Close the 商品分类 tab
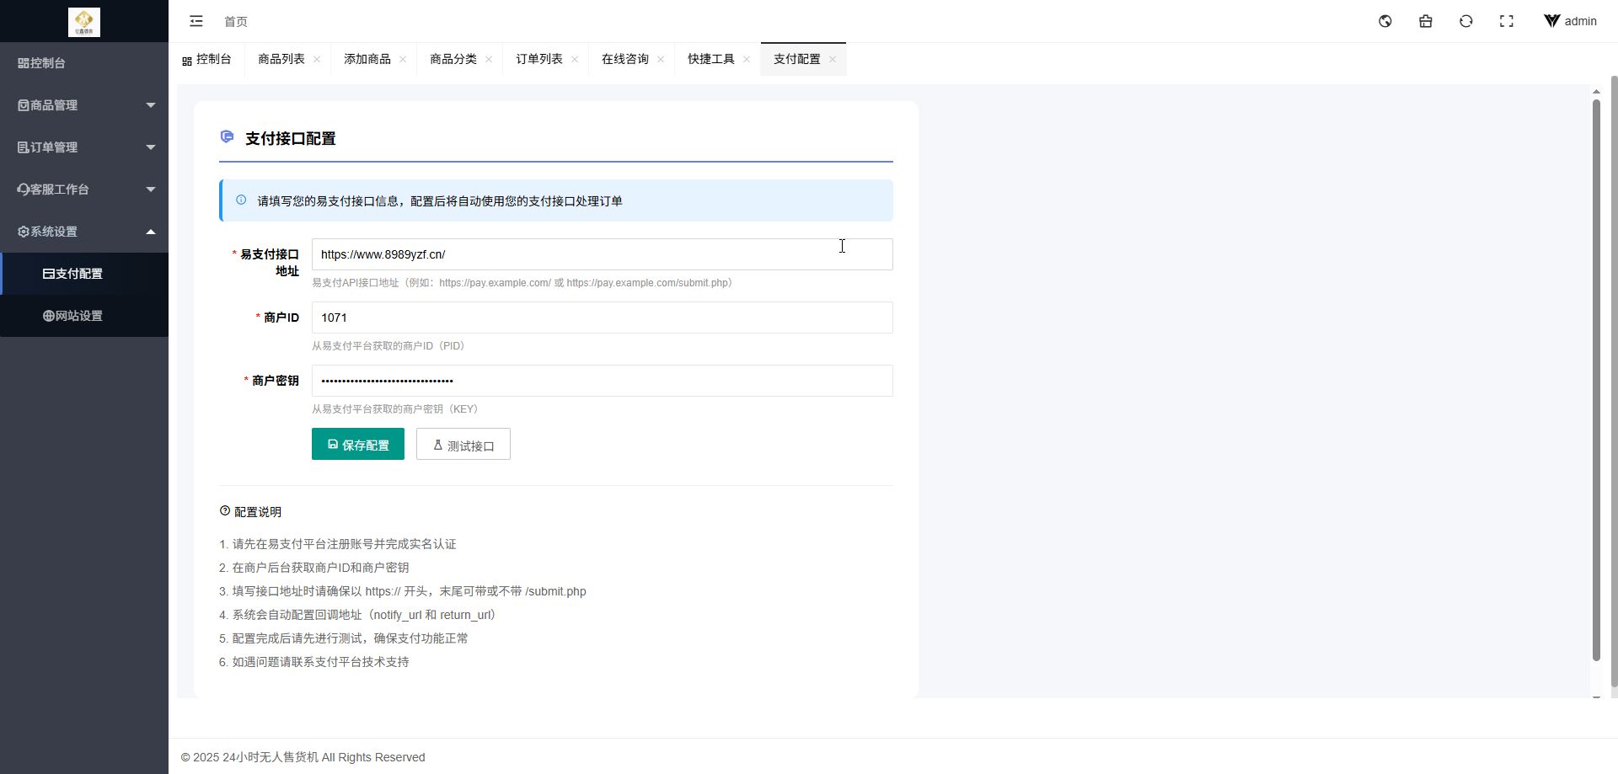This screenshot has height=774, width=1618. point(489,59)
